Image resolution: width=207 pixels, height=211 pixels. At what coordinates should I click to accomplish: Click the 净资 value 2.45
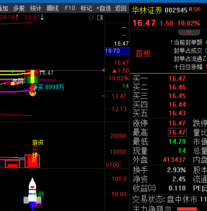[x=179, y=179]
